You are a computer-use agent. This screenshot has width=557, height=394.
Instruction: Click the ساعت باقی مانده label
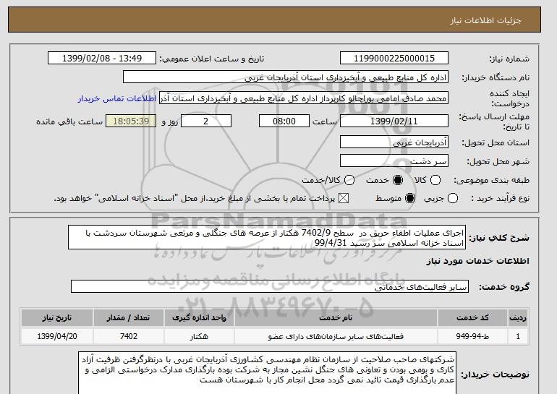tap(69, 121)
